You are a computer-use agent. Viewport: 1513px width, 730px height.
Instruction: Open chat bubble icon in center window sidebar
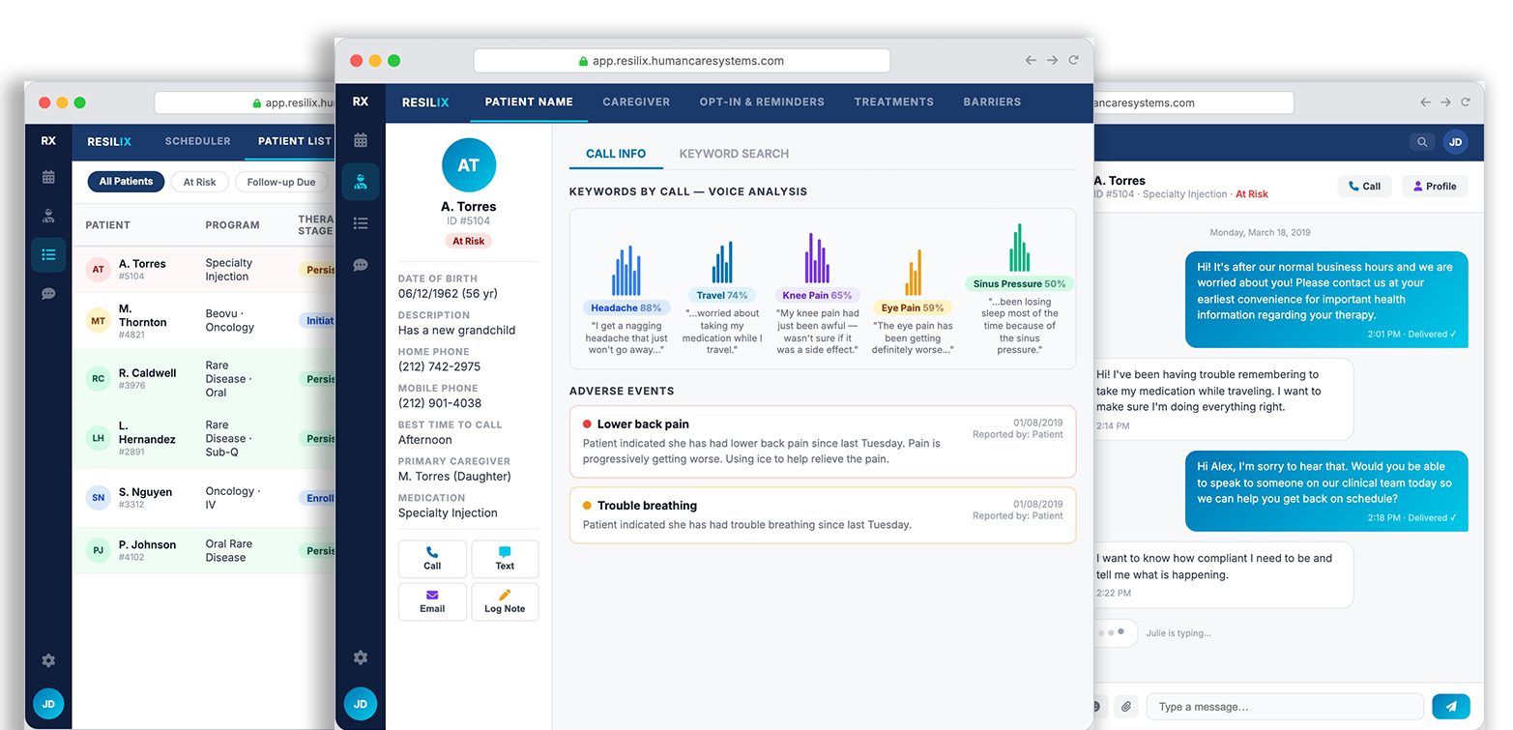tap(361, 265)
